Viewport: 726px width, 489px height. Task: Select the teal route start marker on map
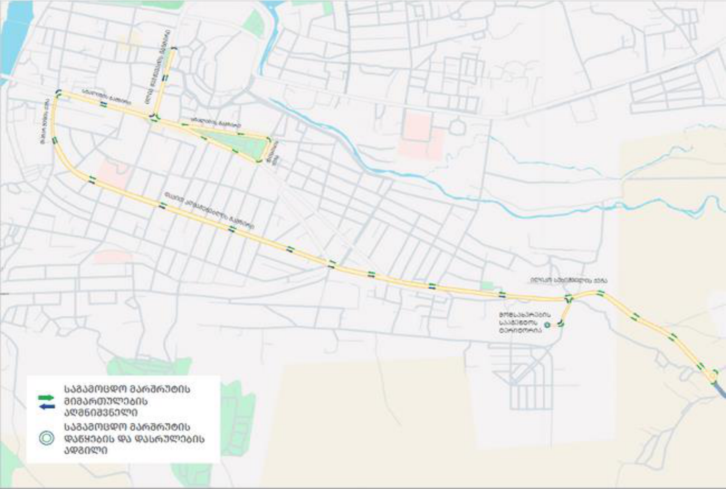547,324
